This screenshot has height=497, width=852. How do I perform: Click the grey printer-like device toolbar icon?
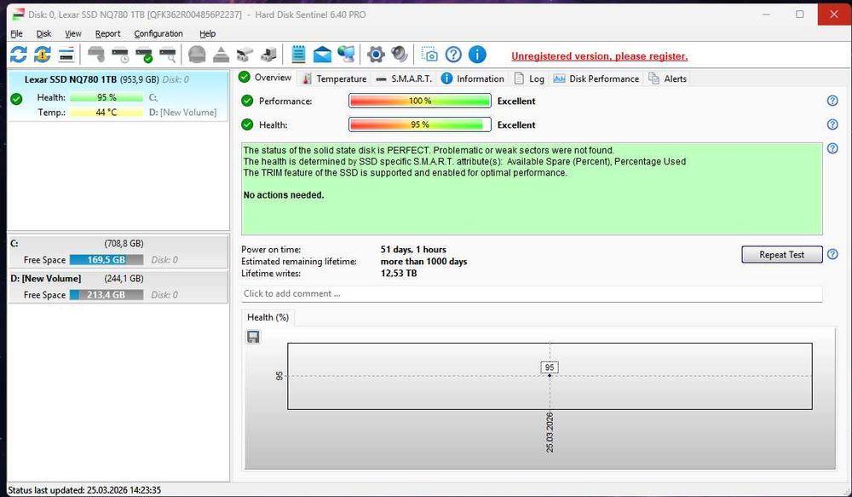[x=245, y=55]
